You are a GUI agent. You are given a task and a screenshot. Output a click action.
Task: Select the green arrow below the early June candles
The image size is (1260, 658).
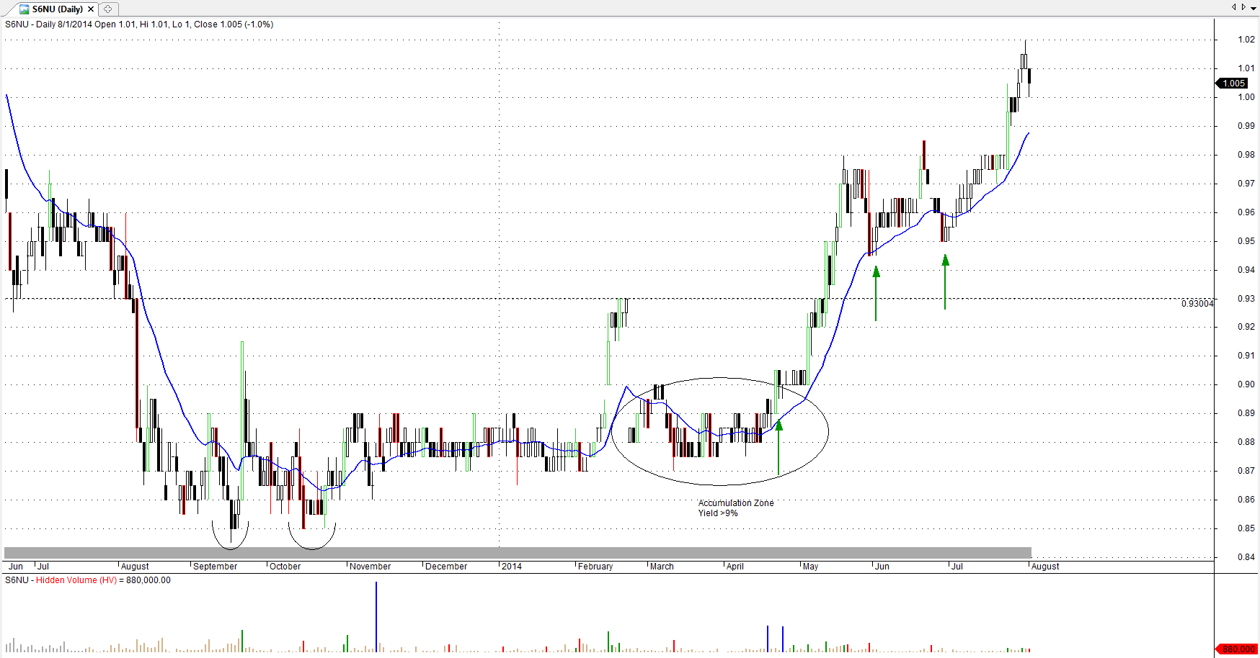(876, 292)
